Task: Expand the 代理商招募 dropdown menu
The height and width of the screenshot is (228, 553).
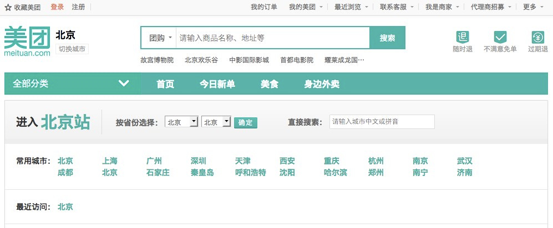Action: click(x=491, y=7)
